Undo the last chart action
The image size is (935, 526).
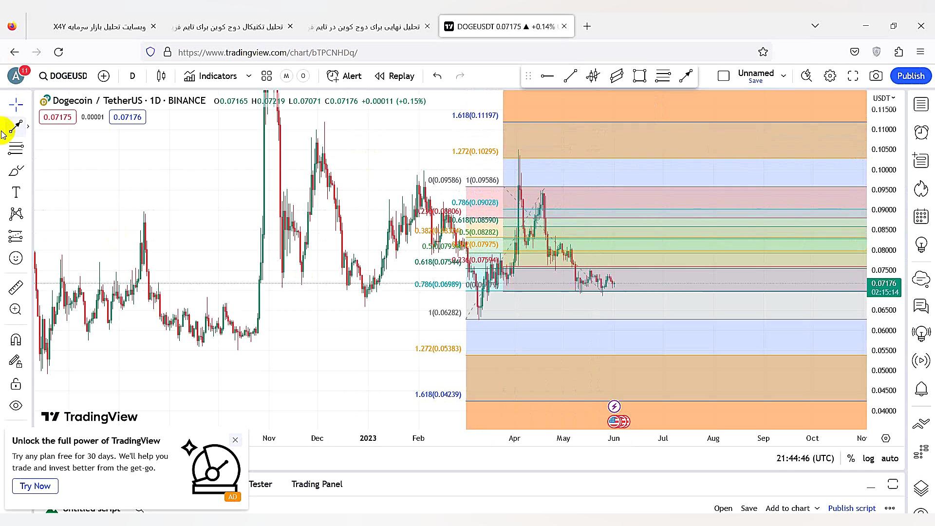coord(437,76)
